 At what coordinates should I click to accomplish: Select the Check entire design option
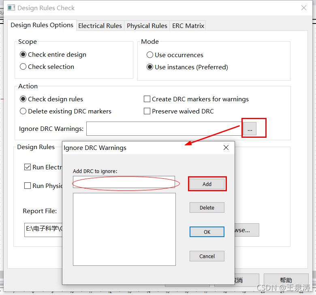click(x=23, y=54)
